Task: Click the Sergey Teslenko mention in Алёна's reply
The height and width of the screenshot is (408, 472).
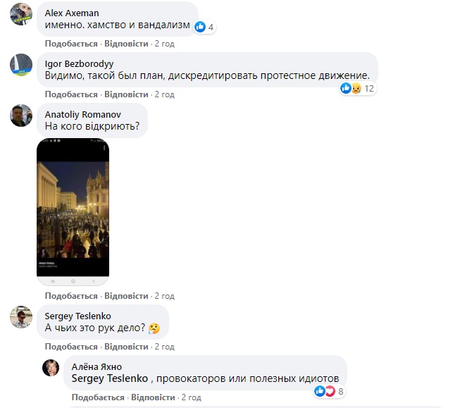Action: [x=106, y=378]
